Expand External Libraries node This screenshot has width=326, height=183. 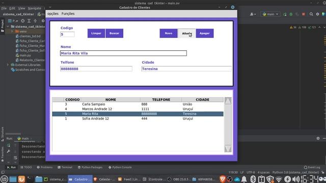click(8, 65)
